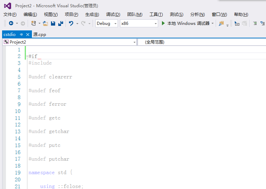Open the Project2 scope dropdown
The width and height of the screenshot is (266, 189).
tap(70, 42)
